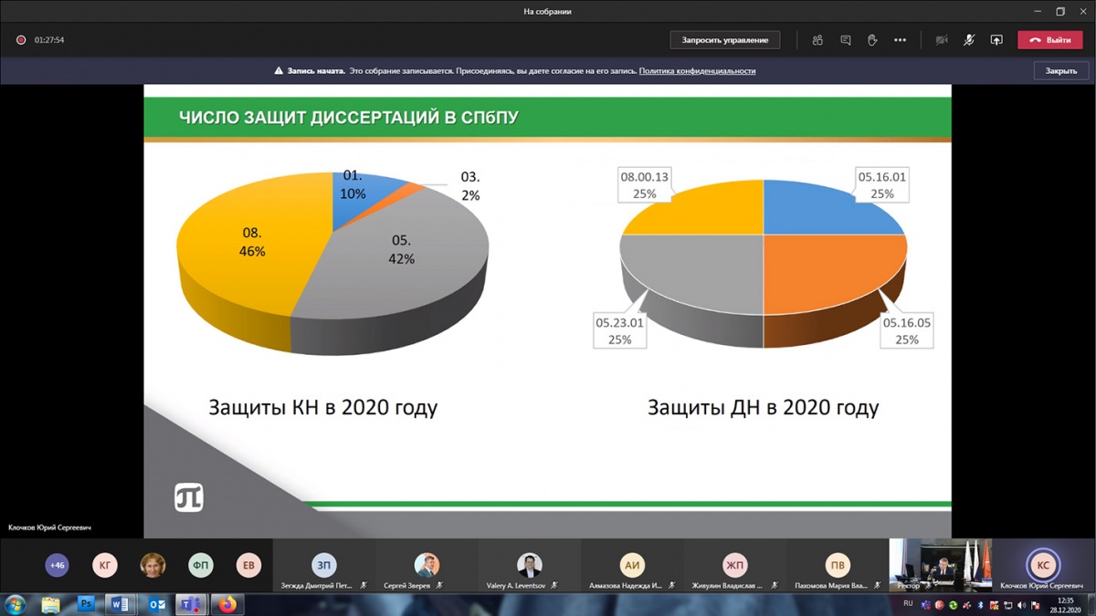Select the Клочков Юрий Сергеевич KC tile
Image resolution: width=1096 pixels, height=616 pixels.
point(1043,567)
